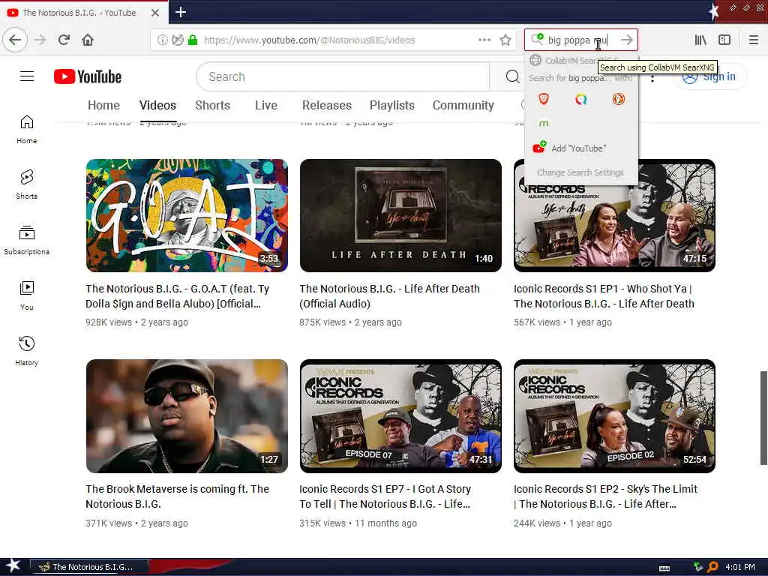Click YouTube search magnifier button
This screenshot has height=576, width=768.
[x=512, y=76]
